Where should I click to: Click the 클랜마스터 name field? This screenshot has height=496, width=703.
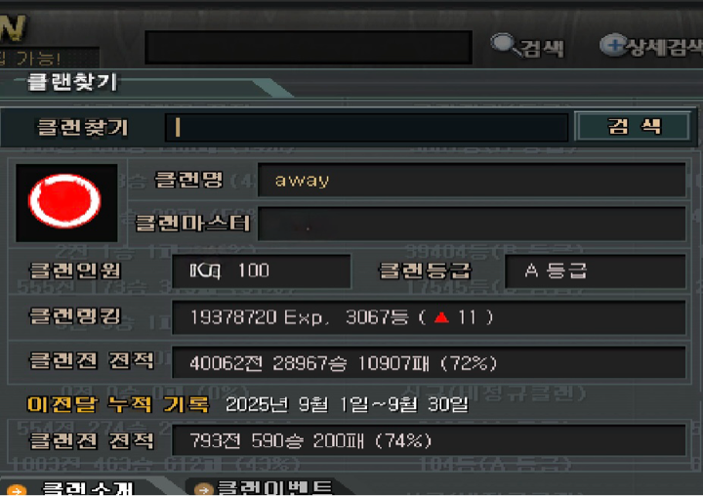[472, 224]
